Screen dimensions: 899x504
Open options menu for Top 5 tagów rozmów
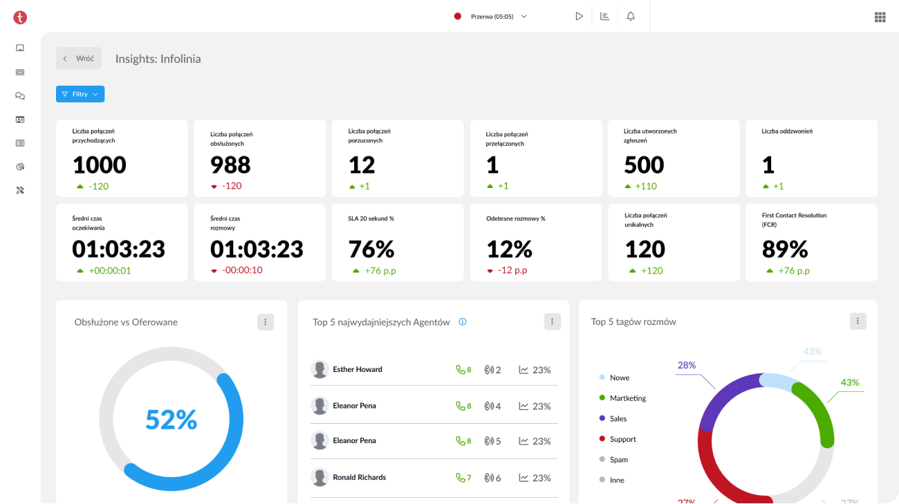click(x=858, y=321)
